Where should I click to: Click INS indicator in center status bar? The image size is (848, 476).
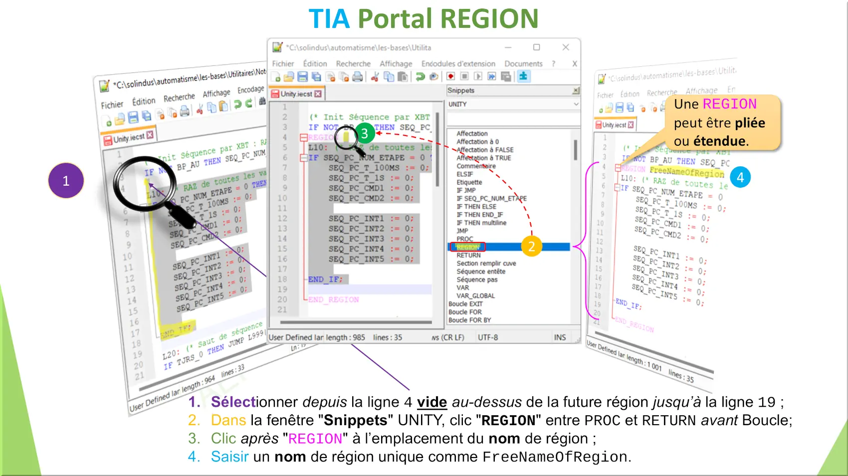pyautogui.click(x=560, y=337)
